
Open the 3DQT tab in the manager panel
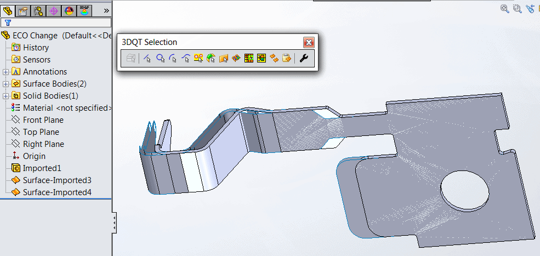[84, 10]
